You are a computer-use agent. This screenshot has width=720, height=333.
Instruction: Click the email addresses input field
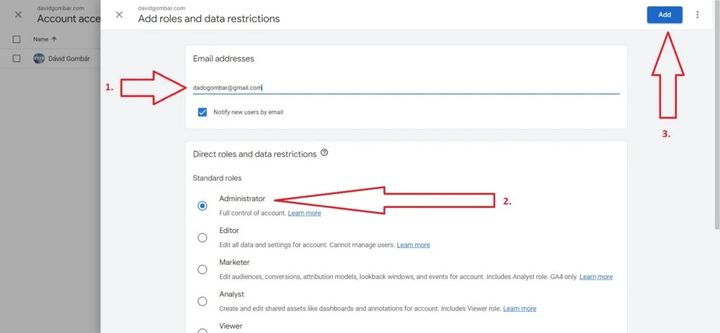[x=406, y=88]
